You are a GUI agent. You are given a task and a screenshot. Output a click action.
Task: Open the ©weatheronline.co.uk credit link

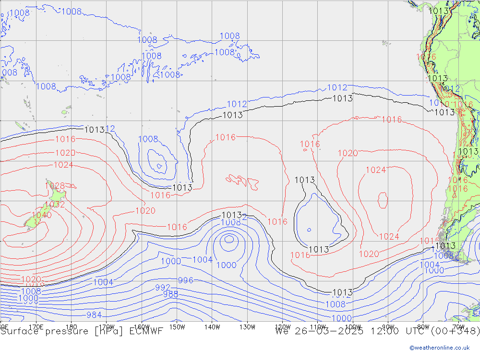pos(439,347)
